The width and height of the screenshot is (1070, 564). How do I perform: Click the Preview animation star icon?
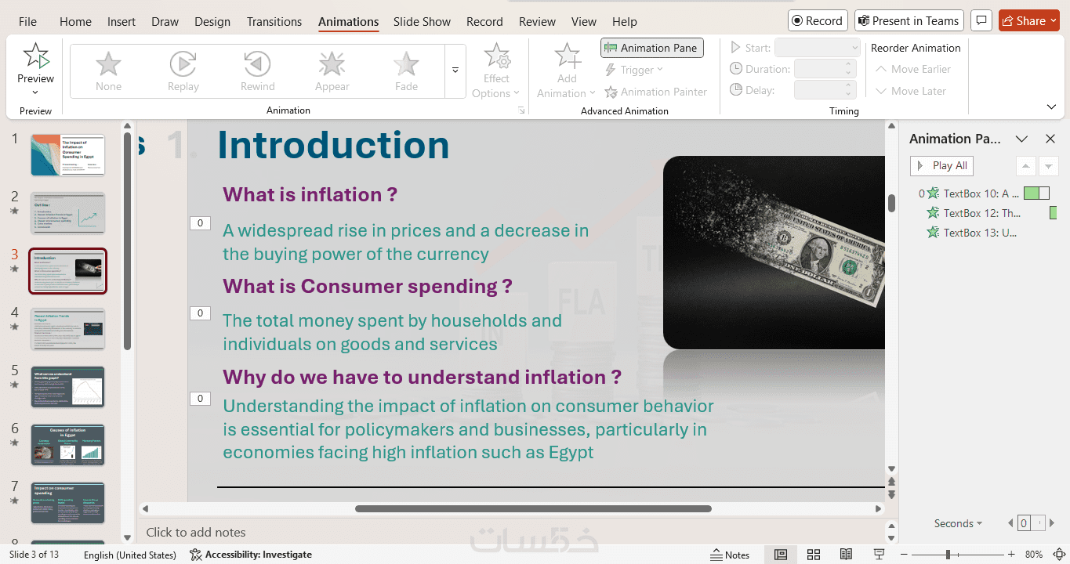(x=35, y=56)
